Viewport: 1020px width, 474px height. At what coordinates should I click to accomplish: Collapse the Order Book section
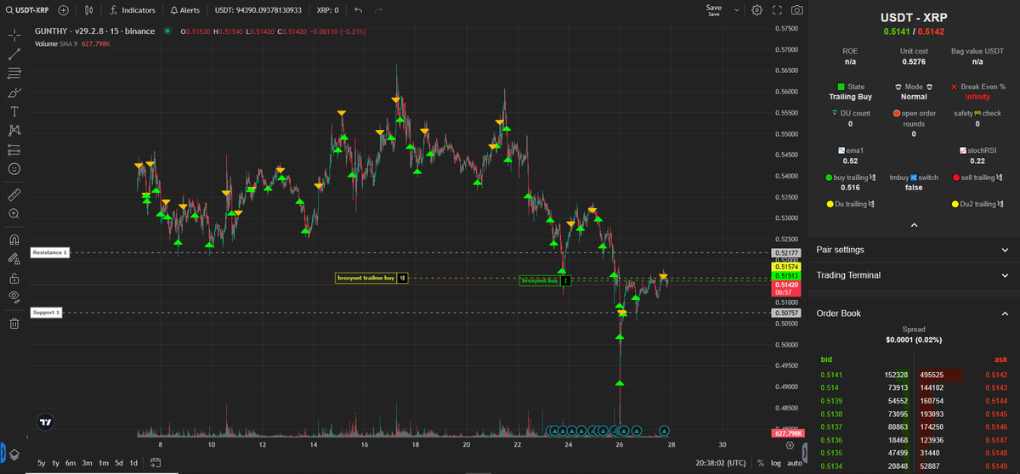tap(914, 313)
